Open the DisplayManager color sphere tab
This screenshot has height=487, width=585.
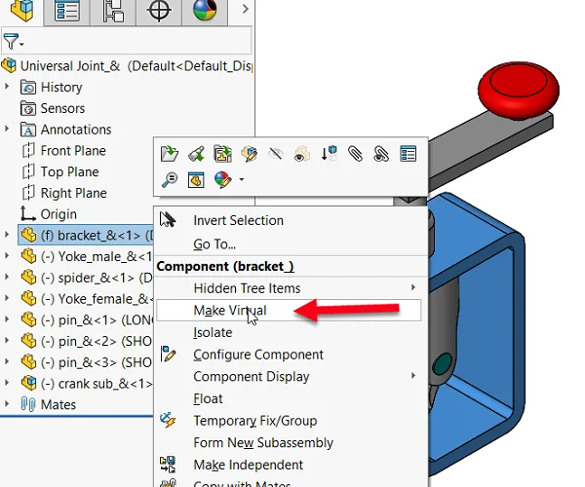(205, 11)
